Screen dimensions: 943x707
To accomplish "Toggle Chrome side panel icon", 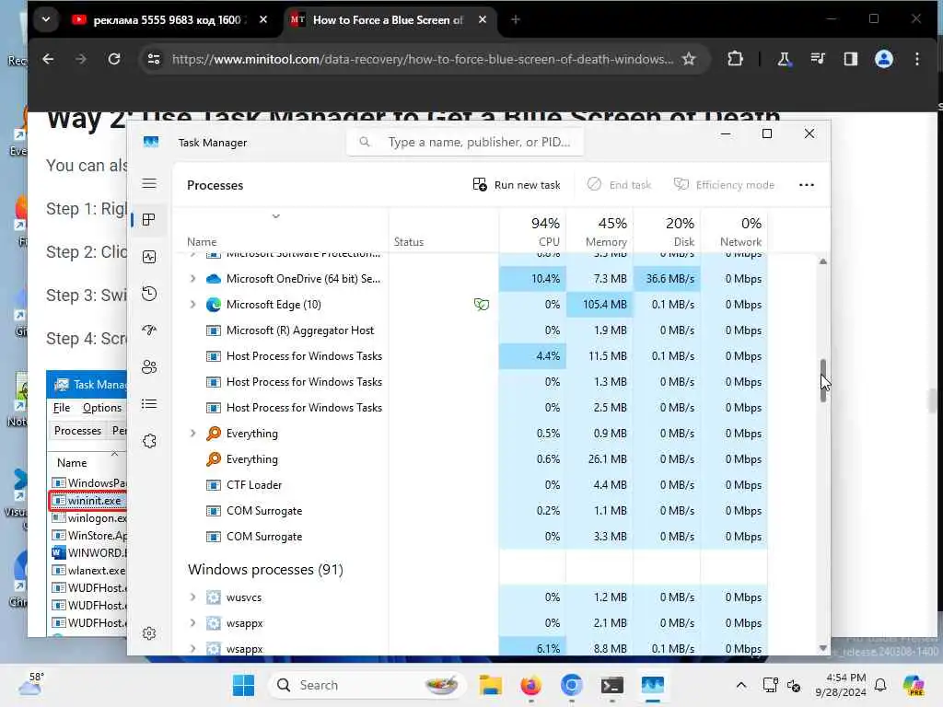I will click(850, 59).
